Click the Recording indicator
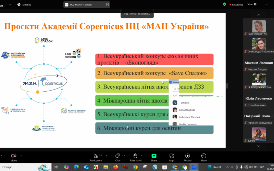The height and width of the screenshot is (171, 274). (x=236, y=5)
